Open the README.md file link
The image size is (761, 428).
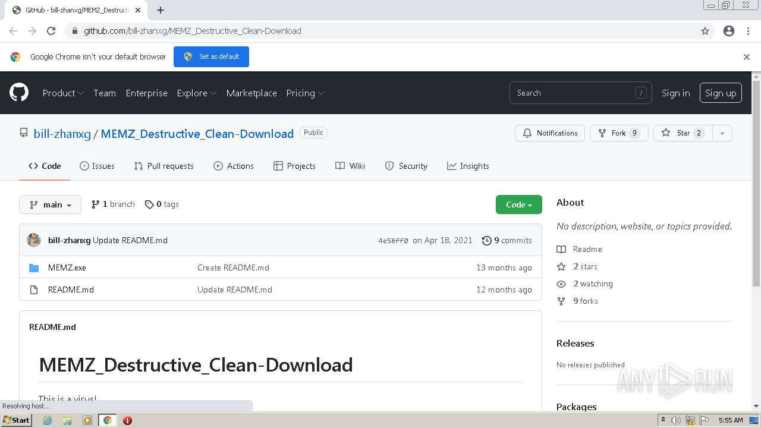point(71,290)
